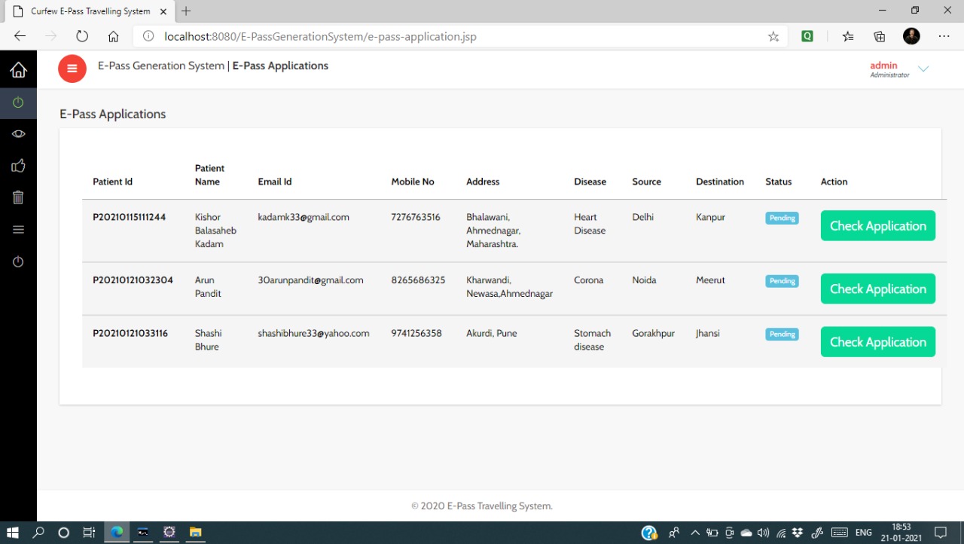
Task: Click Email Id column header
Action: tap(275, 182)
